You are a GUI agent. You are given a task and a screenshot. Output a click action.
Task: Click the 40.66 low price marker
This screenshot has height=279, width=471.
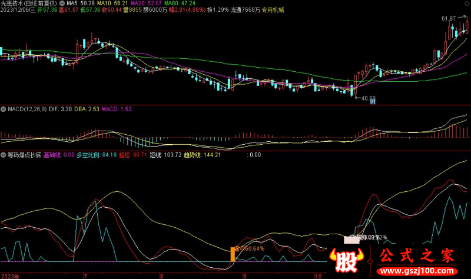click(x=368, y=98)
